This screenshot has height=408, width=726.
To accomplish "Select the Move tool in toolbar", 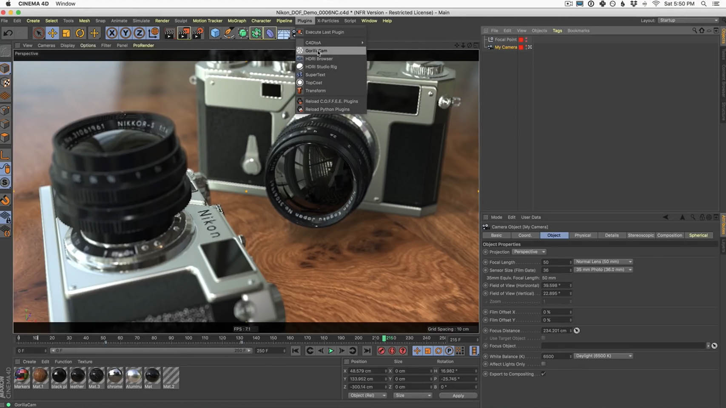I will tap(52, 33).
